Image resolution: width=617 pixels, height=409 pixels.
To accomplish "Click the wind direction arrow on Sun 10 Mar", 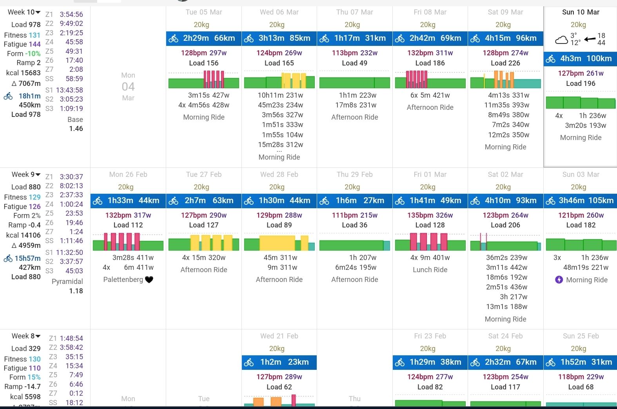I will click(590, 39).
